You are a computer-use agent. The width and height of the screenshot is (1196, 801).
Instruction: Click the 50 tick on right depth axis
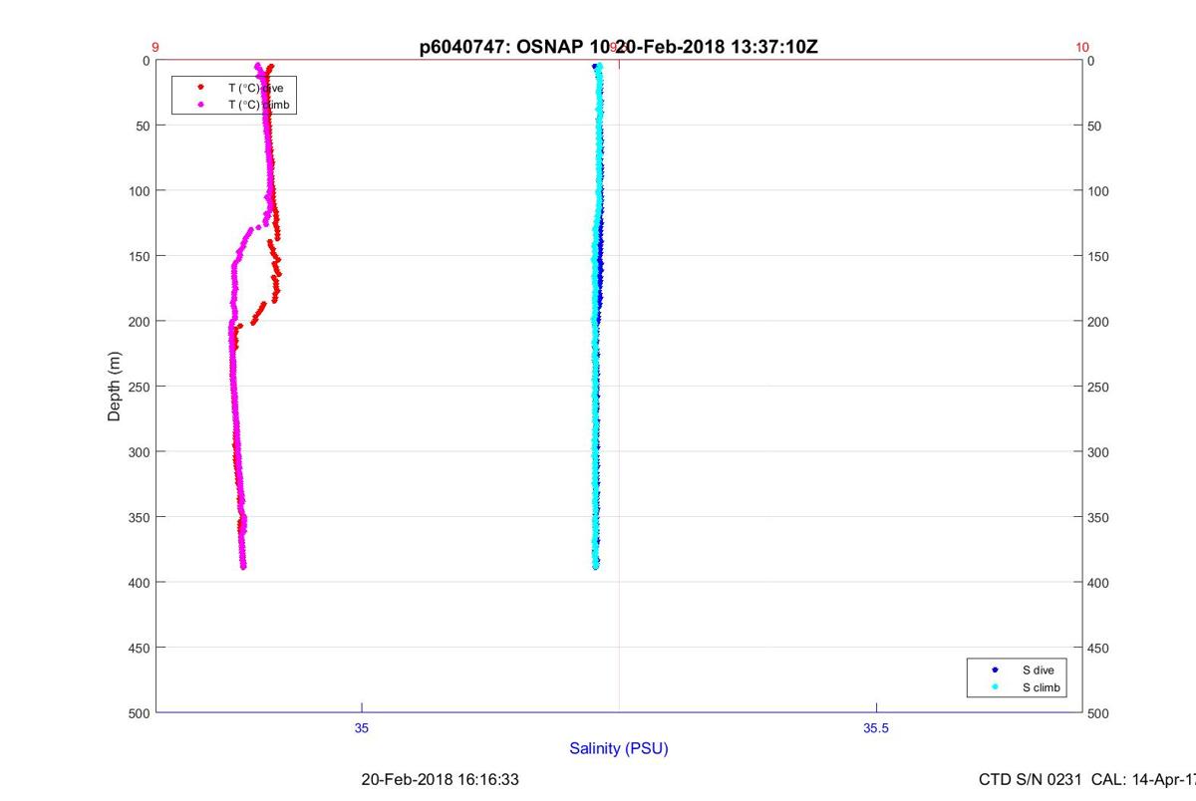click(1094, 127)
